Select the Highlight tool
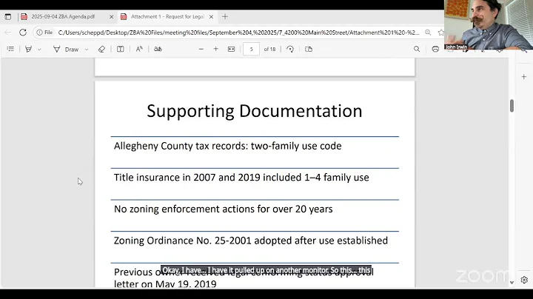 pos(29,50)
